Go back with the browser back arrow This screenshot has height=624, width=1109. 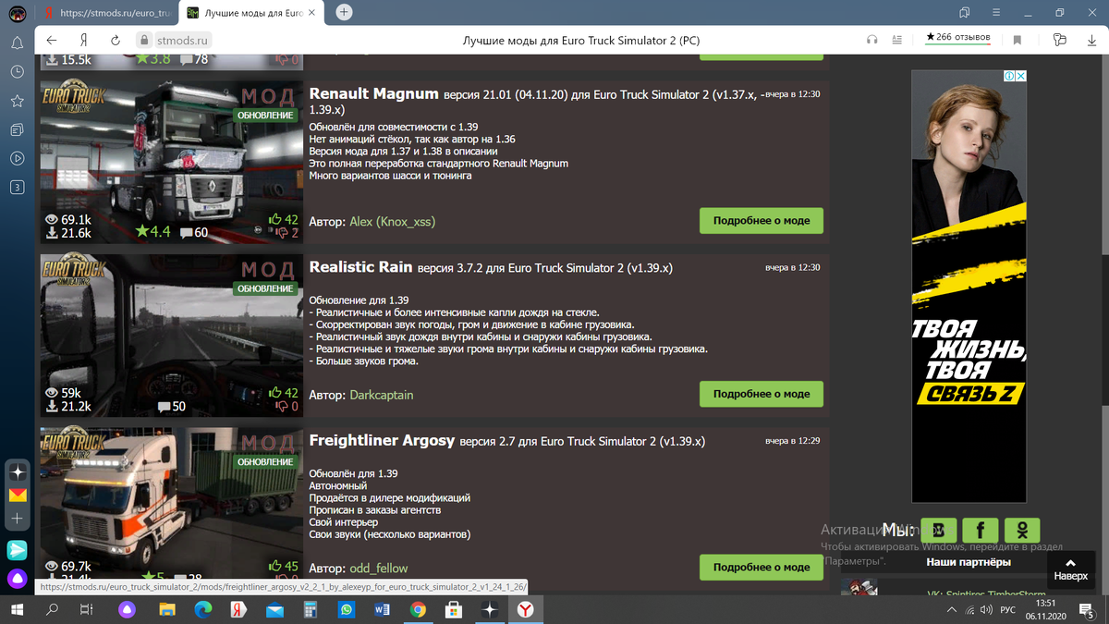pos(51,41)
